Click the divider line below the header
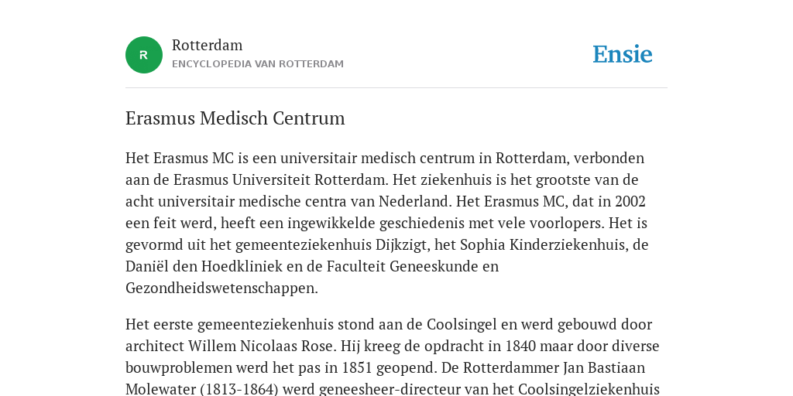Screen dimensions: 793x396 396,88
